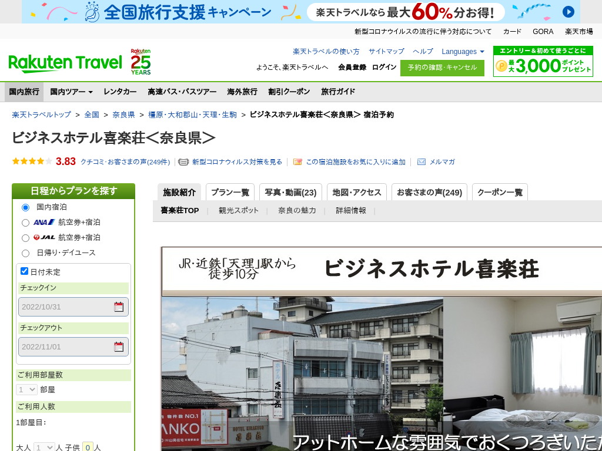Select the 国内宿泊 radio button
This screenshot has width=602, height=451.
25,207
